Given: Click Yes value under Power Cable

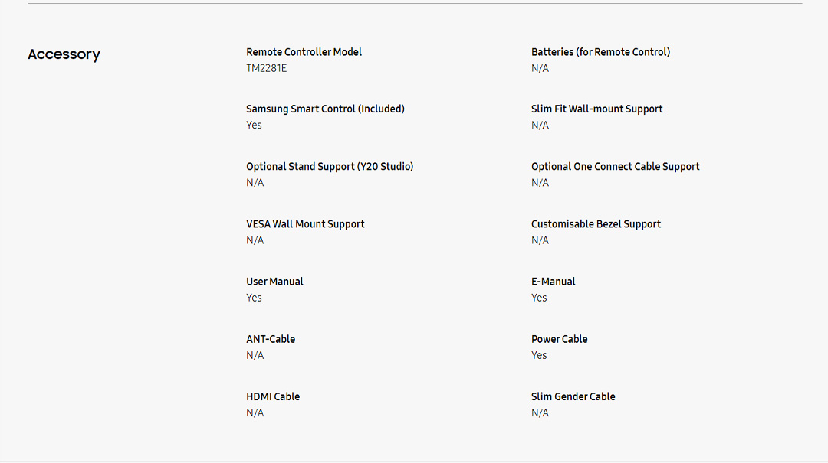Looking at the screenshot, I should (x=539, y=355).
